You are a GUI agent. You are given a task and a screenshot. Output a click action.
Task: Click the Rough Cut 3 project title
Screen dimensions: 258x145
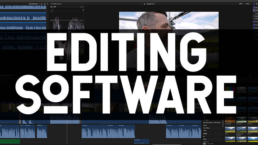coord(151,4)
